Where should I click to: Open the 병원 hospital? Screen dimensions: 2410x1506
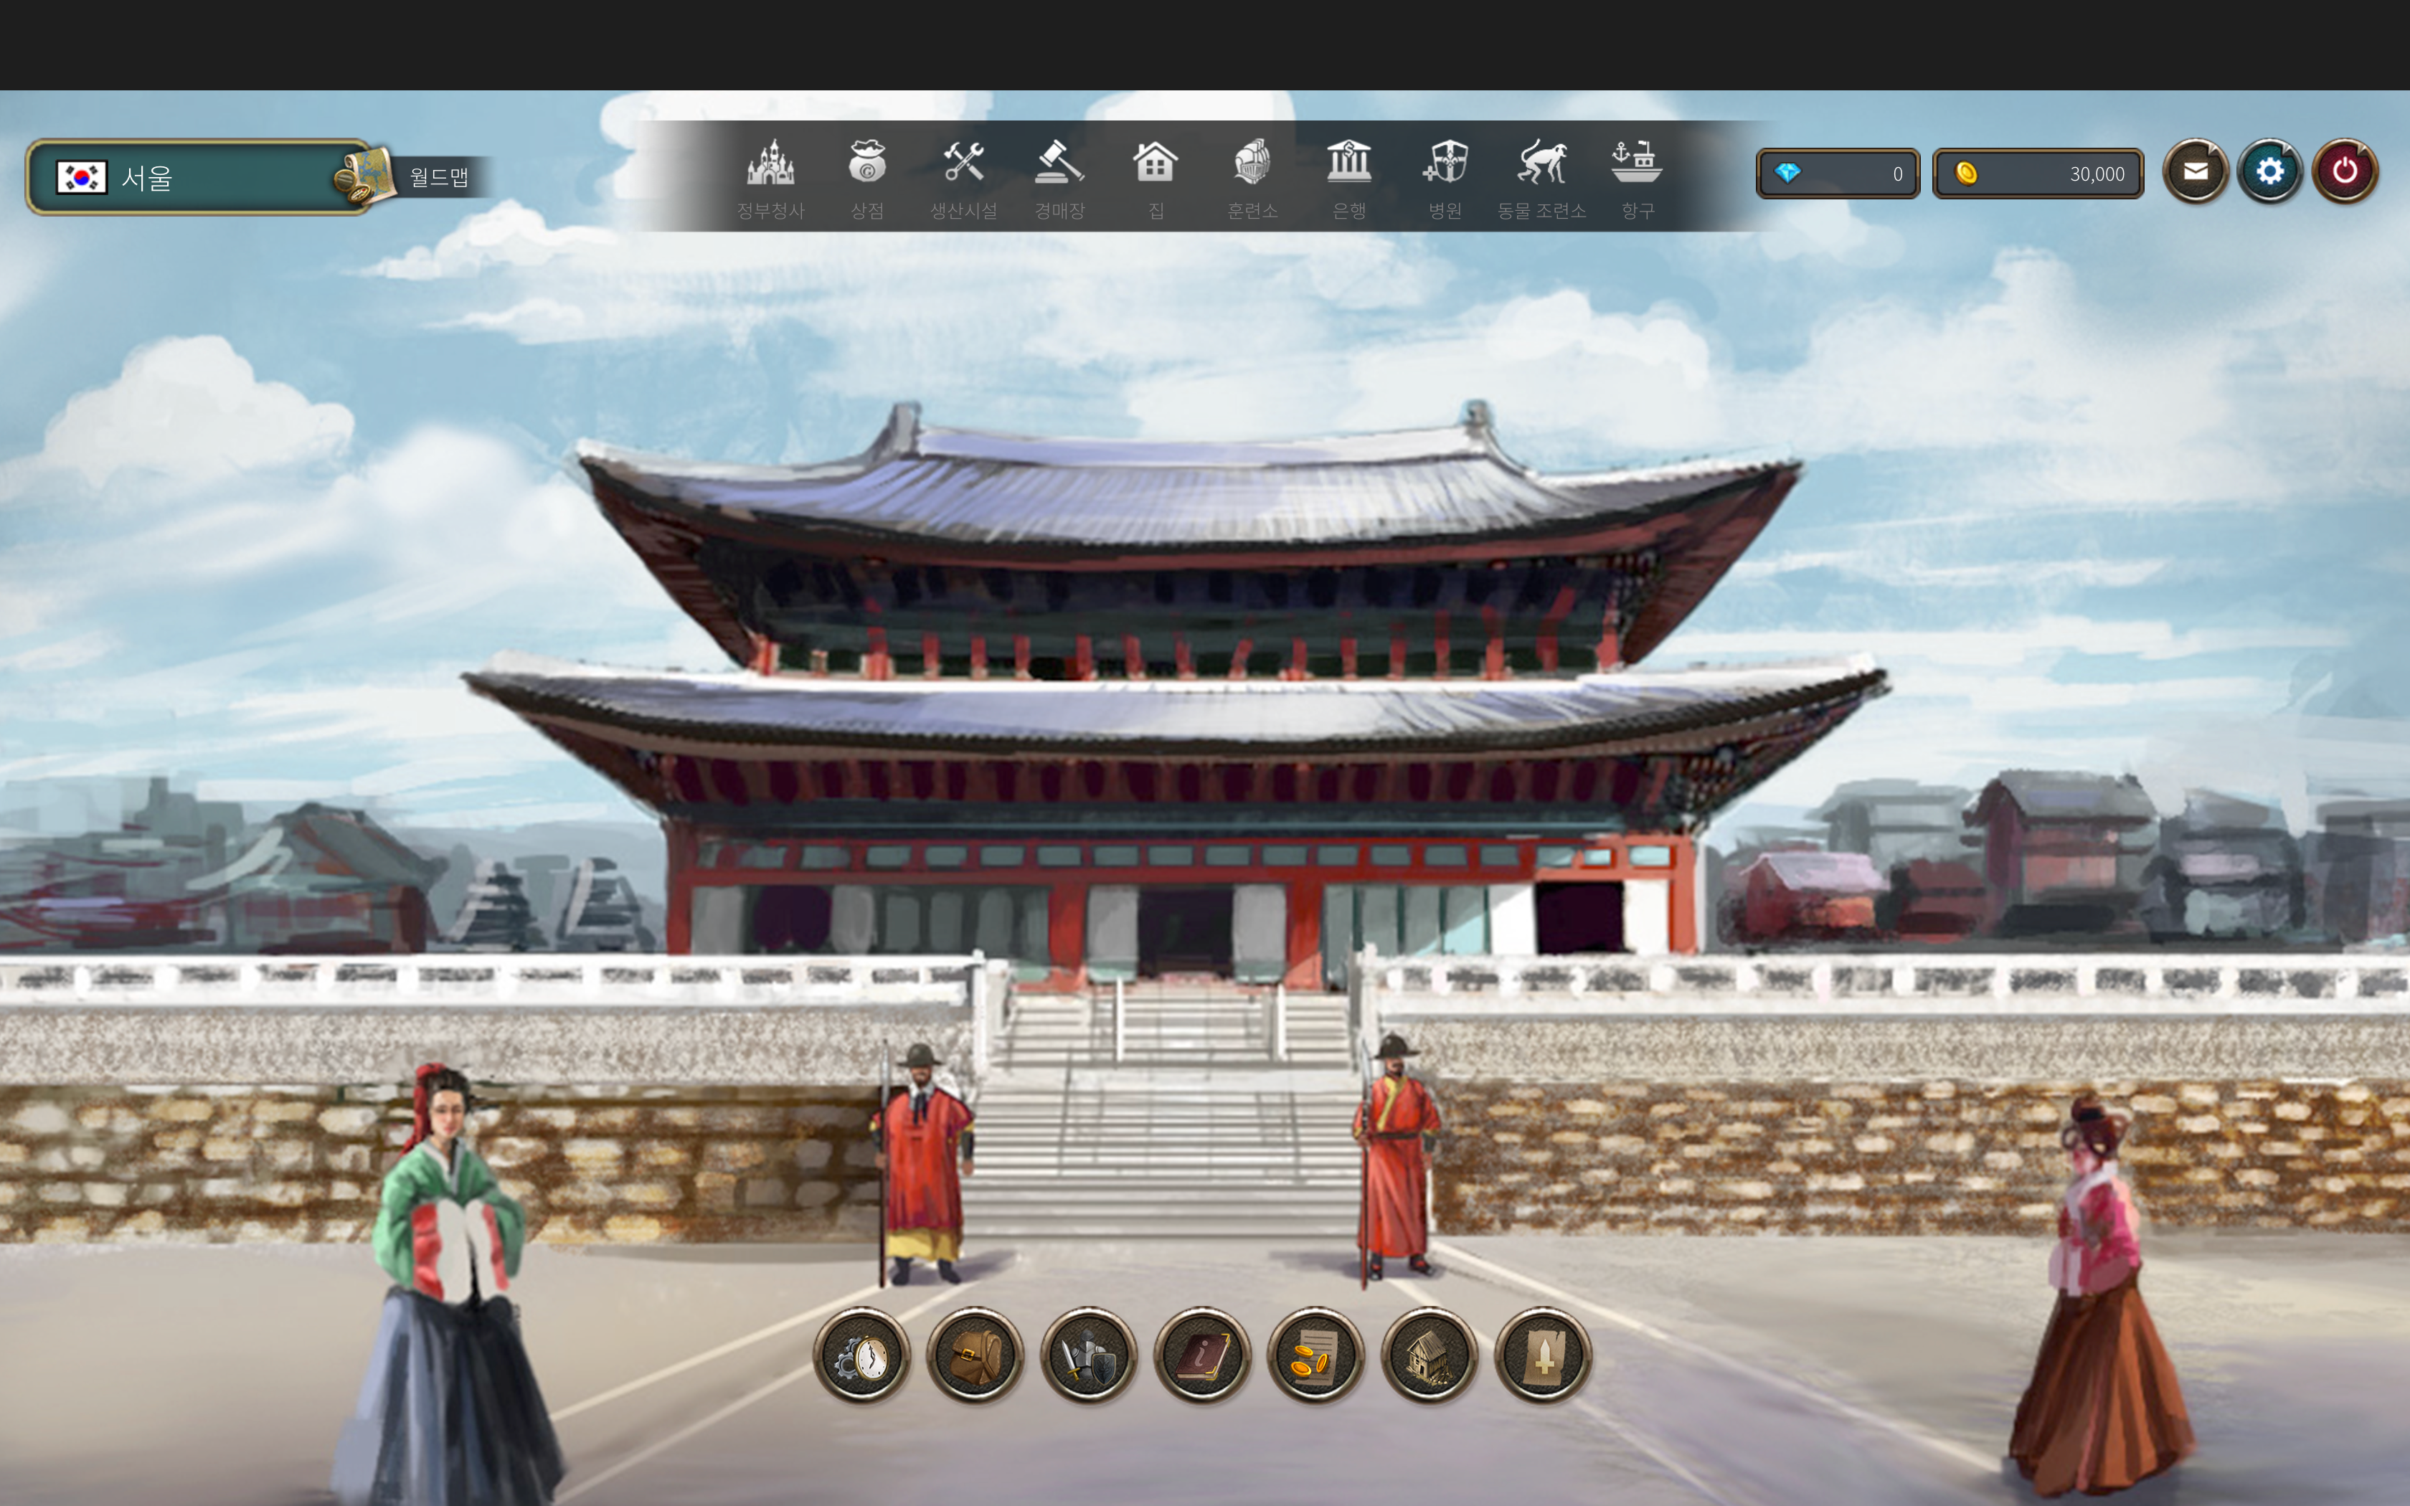(x=1445, y=179)
